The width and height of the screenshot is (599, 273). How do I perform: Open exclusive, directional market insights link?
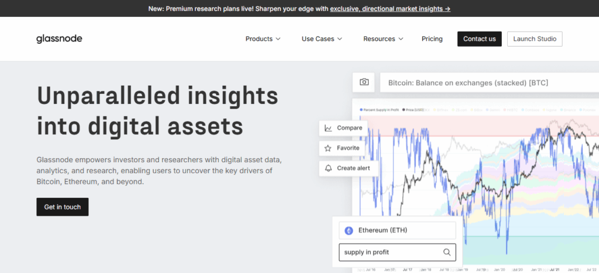point(390,9)
